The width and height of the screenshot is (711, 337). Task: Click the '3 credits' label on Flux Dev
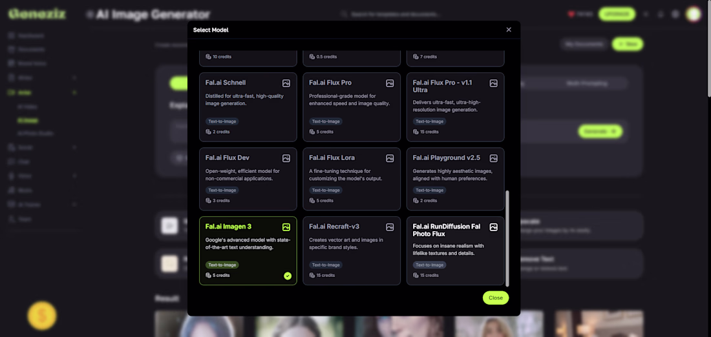221,201
